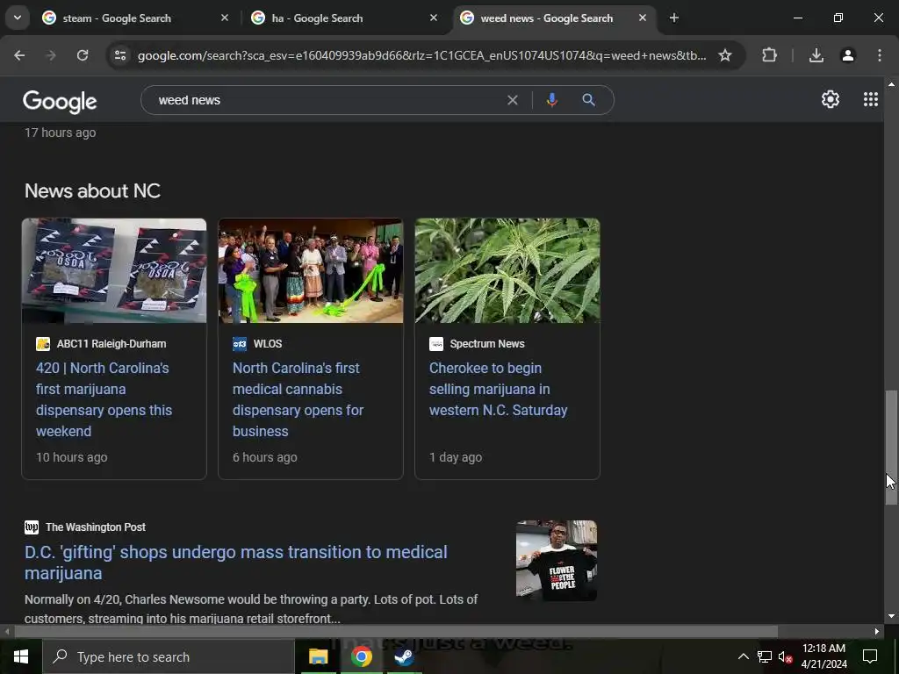Open Chrome from the taskbar
The image size is (899, 674).
click(361, 656)
